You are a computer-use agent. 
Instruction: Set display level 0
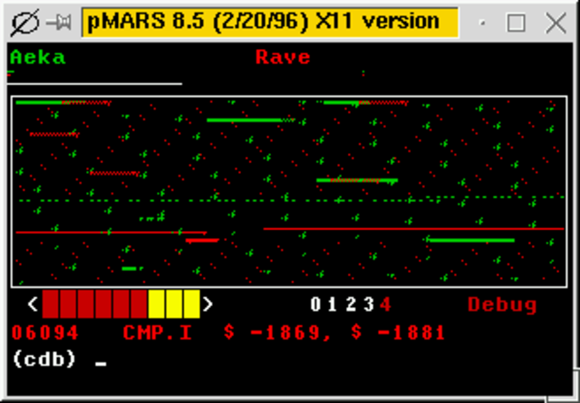(x=315, y=304)
